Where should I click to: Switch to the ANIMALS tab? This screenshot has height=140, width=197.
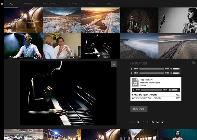pyautogui.click(x=28, y=4)
